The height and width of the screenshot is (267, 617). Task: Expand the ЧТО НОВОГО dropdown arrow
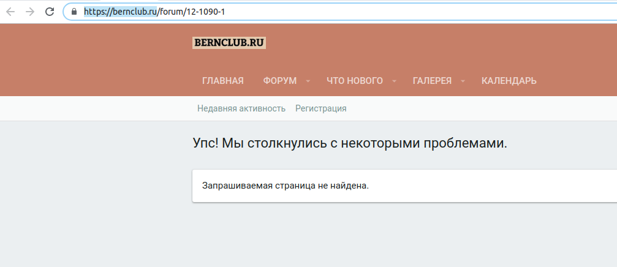tap(394, 81)
